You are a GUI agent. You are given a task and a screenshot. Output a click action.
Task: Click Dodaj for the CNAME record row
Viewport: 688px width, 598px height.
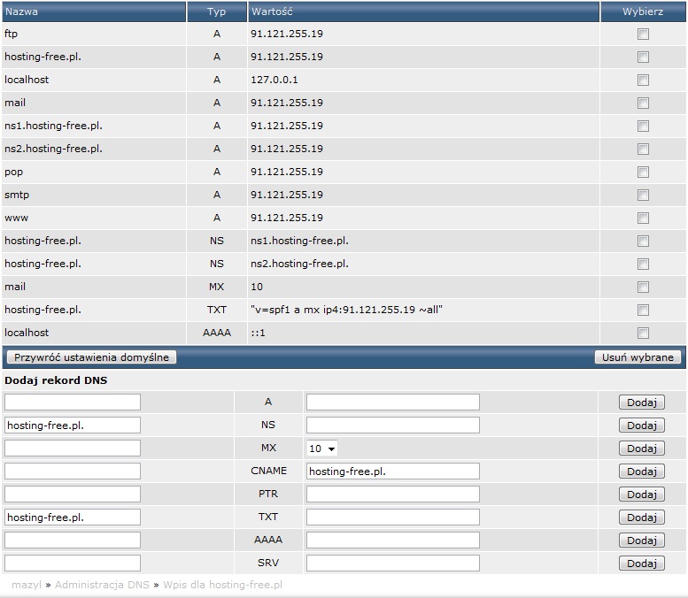click(641, 471)
